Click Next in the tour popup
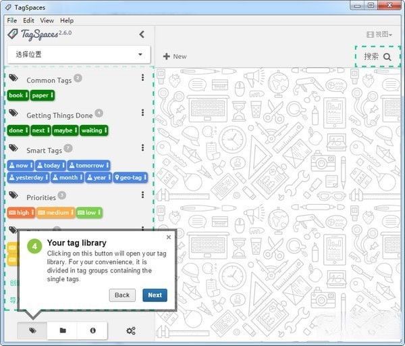Image resolution: width=405 pixels, height=346 pixels. coord(155,295)
